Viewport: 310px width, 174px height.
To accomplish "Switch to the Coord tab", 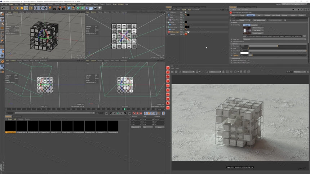I will coord(242,15).
